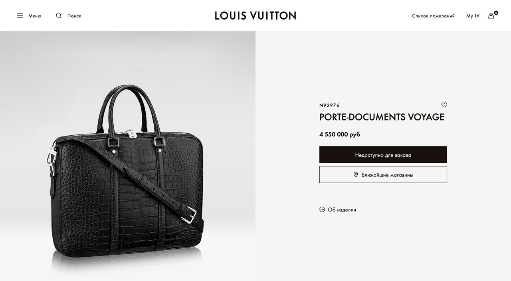Click the magnifying glass search icon

(x=59, y=16)
